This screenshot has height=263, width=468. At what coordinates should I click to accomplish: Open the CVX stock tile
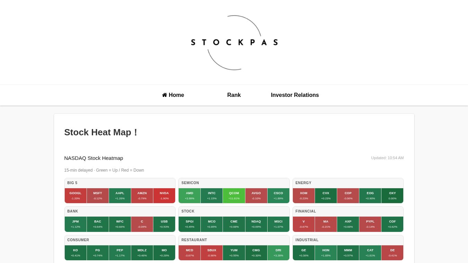[x=326, y=196]
